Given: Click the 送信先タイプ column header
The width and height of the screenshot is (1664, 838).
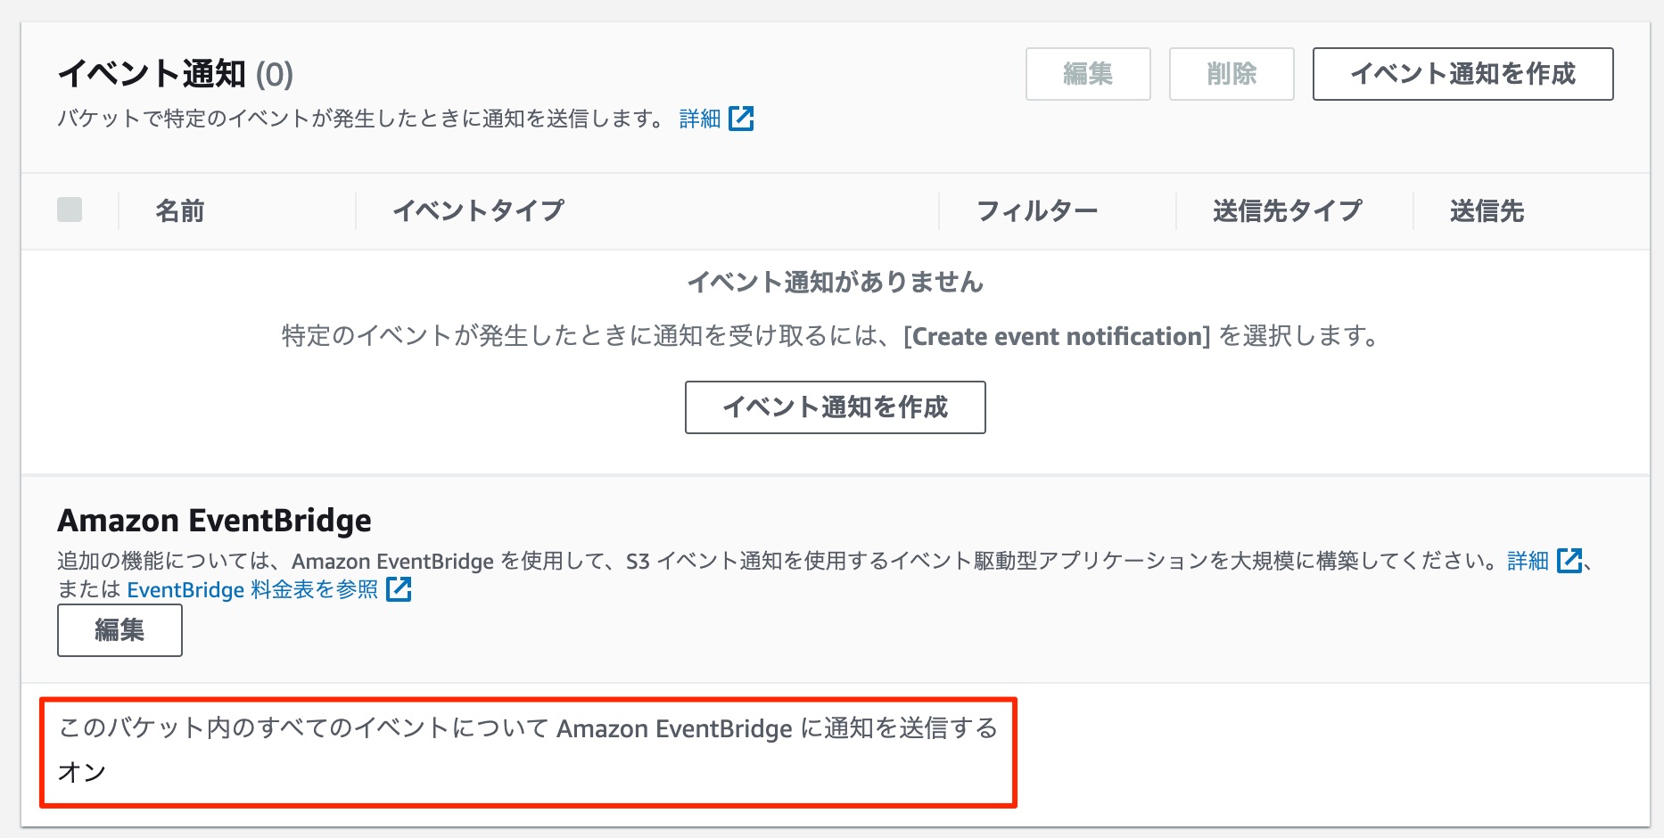Looking at the screenshot, I should coord(1288,210).
